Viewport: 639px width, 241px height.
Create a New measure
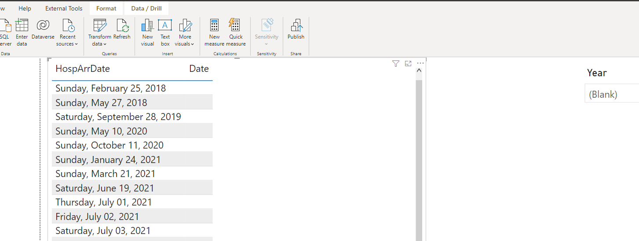click(214, 32)
